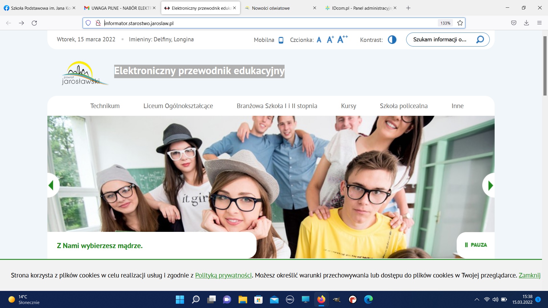Go to next slide with right arrow
Viewport: 548px width, 308px height.
click(x=490, y=186)
